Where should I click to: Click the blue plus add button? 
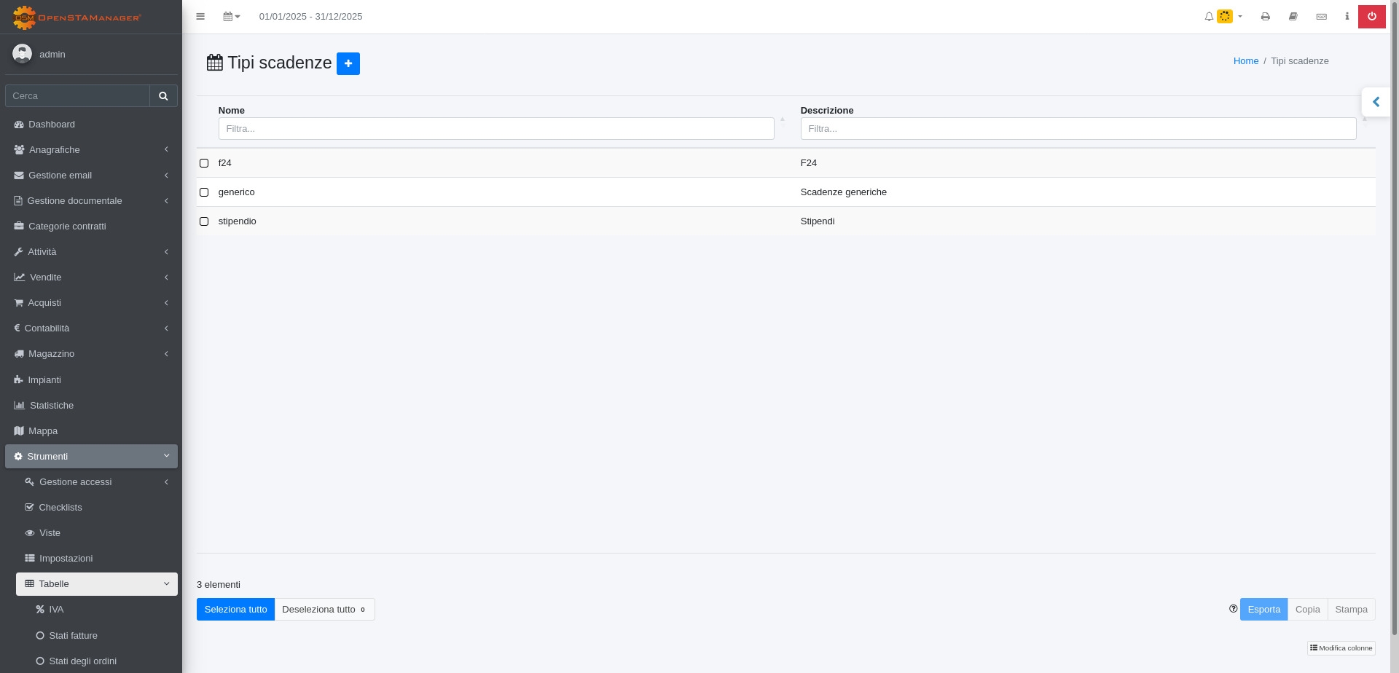click(x=348, y=64)
